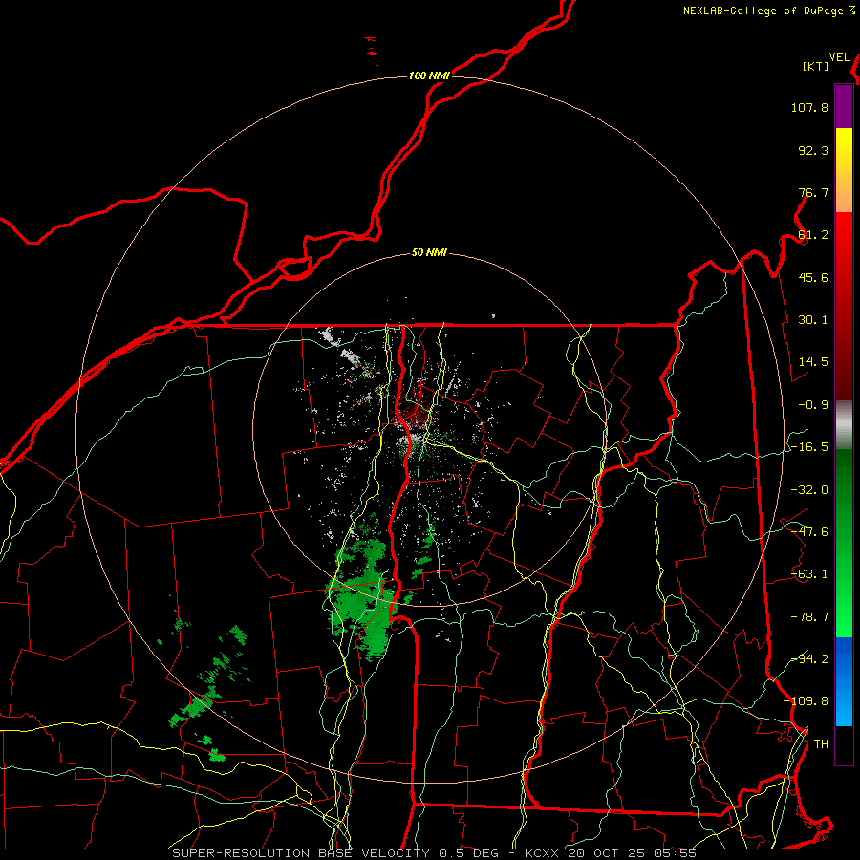This screenshot has width=860, height=860.
Task: Click the VEL legend title
Action: [x=840, y=57]
